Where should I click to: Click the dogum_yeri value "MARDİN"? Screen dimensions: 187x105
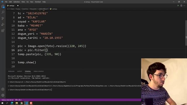pos(46,34)
